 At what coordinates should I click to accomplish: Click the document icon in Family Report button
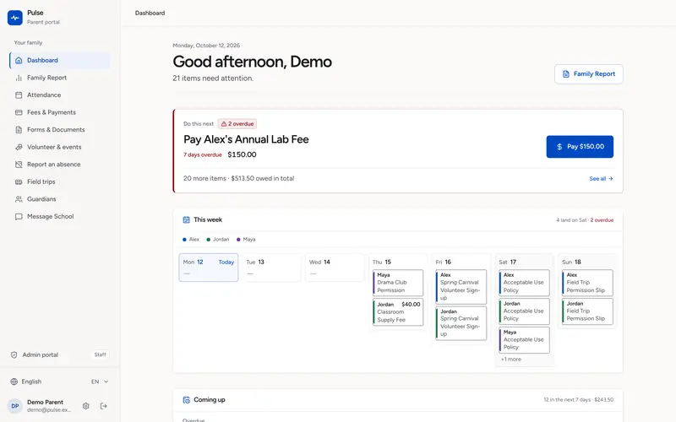pyautogui.click(x=566, y=74)
